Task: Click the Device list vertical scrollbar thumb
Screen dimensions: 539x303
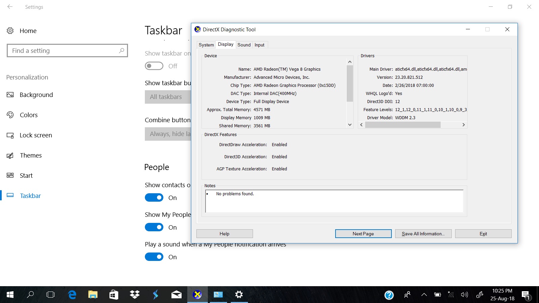Action: point(350,83)
